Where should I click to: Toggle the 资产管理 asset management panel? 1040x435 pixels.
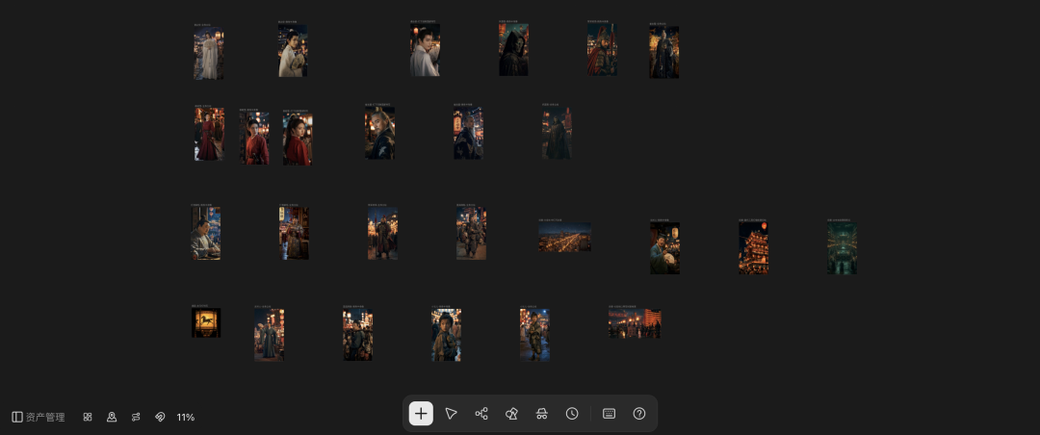click(39, 417)
